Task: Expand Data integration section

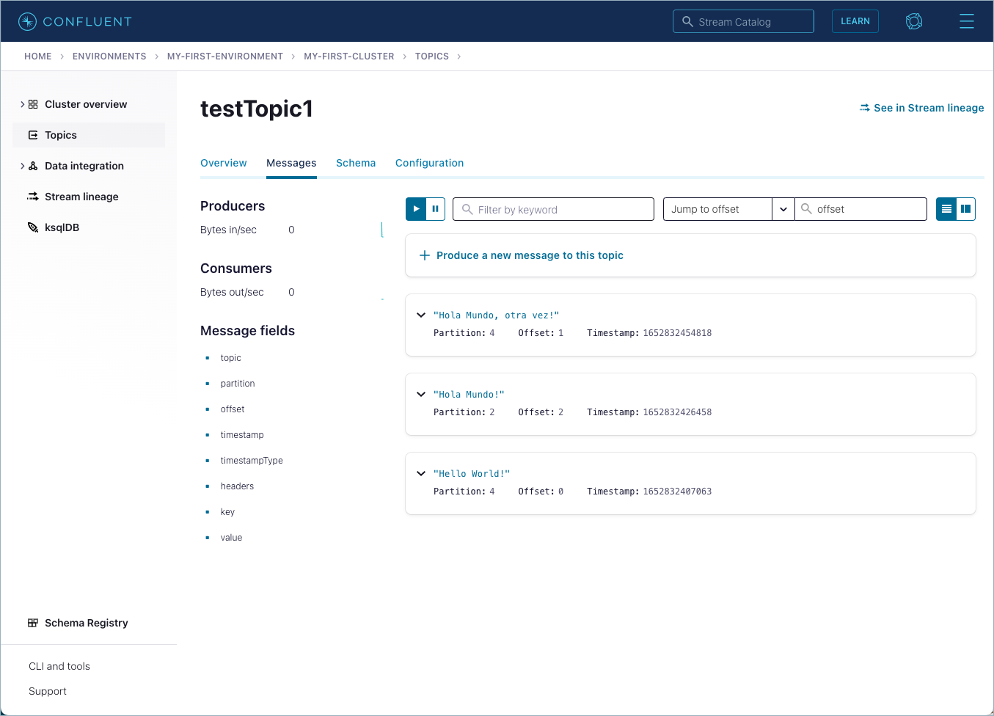Action: [23, 166]
